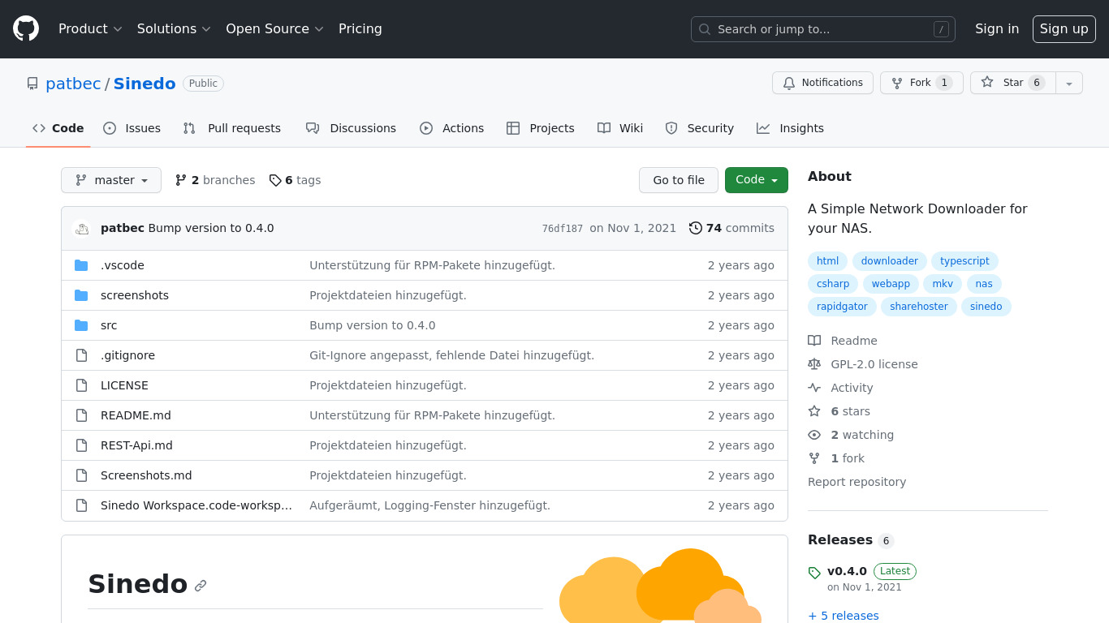
Task: Open the Projects tab
Action: 540,128
